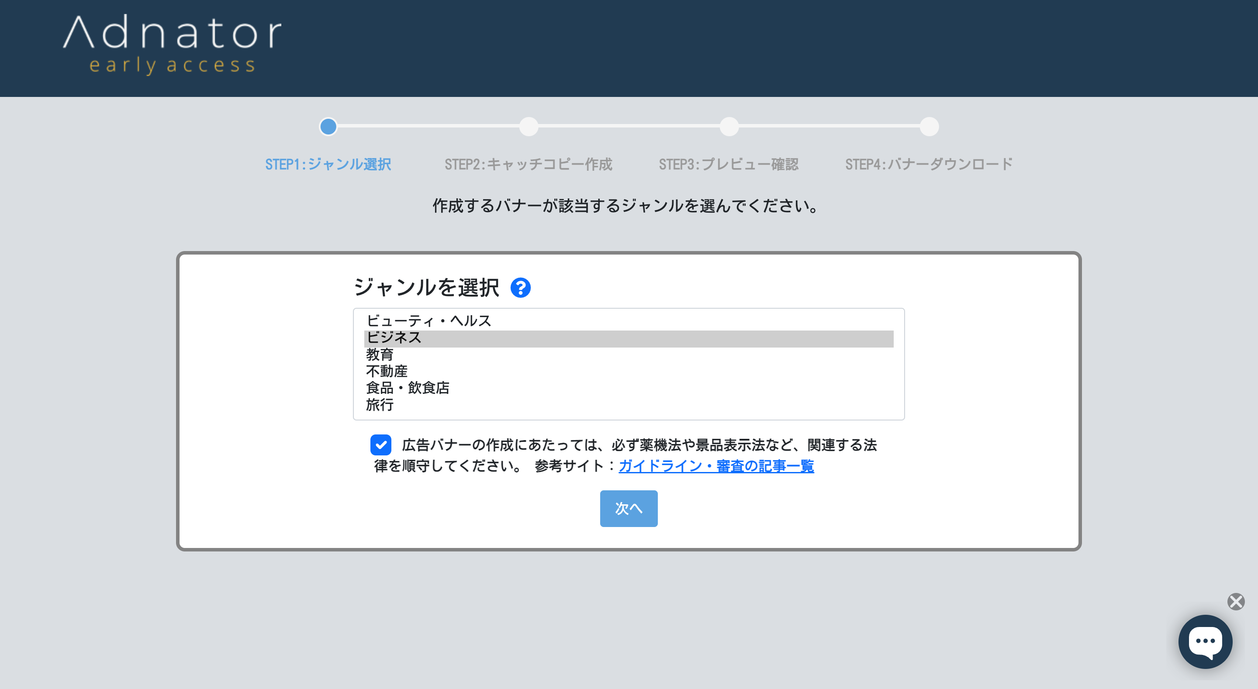Click the 次へ button
1258x689 pixels.
coord(629,508)
